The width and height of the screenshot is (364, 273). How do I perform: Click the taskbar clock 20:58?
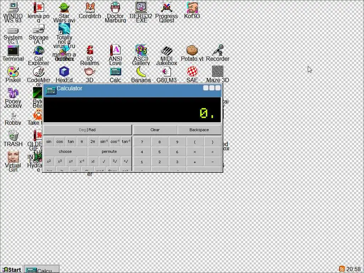(x=354, y=269)
